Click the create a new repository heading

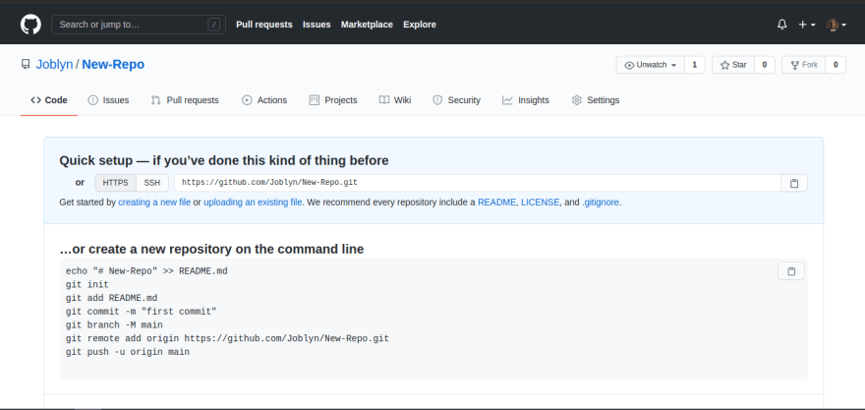point(211,250)
